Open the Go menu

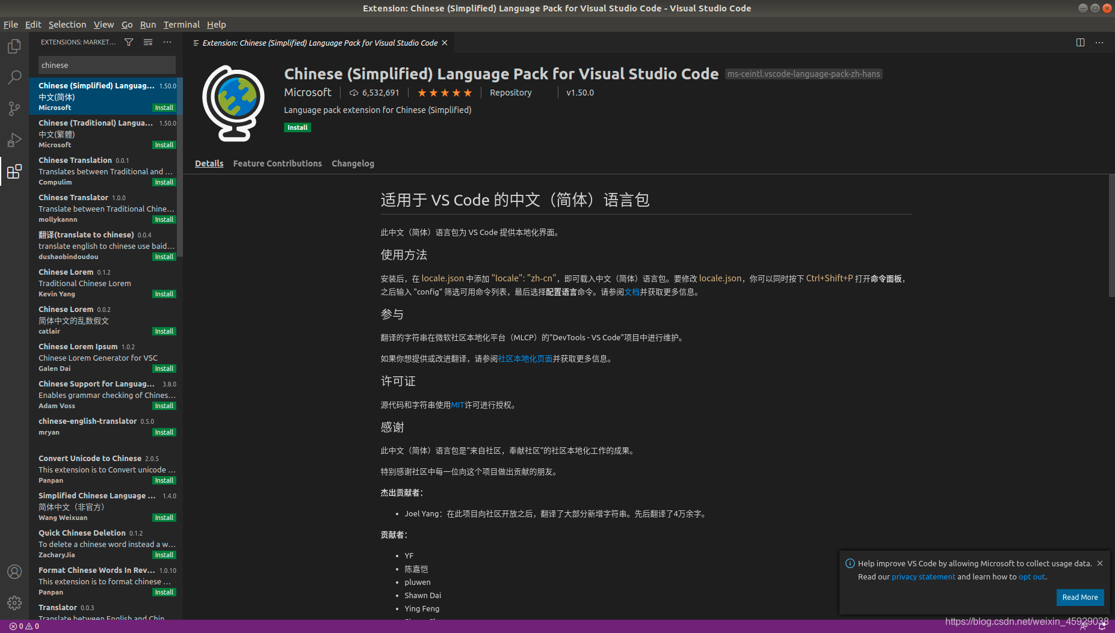[x=127, y=25]
